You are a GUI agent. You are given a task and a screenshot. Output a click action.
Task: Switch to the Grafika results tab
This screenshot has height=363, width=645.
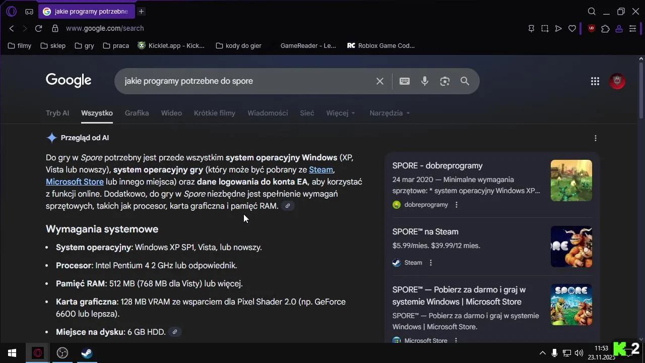coord(137,113)
